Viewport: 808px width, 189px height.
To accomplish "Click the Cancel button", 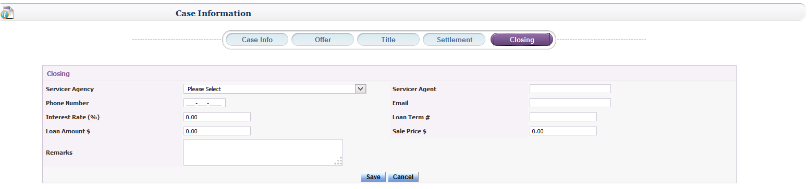I will point(403,177).
